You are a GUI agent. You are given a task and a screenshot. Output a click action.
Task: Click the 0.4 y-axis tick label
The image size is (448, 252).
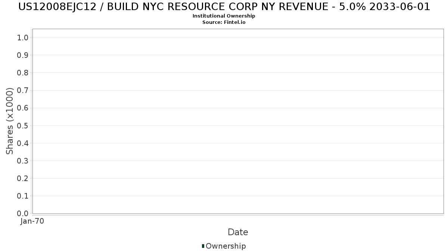[23, 143]
